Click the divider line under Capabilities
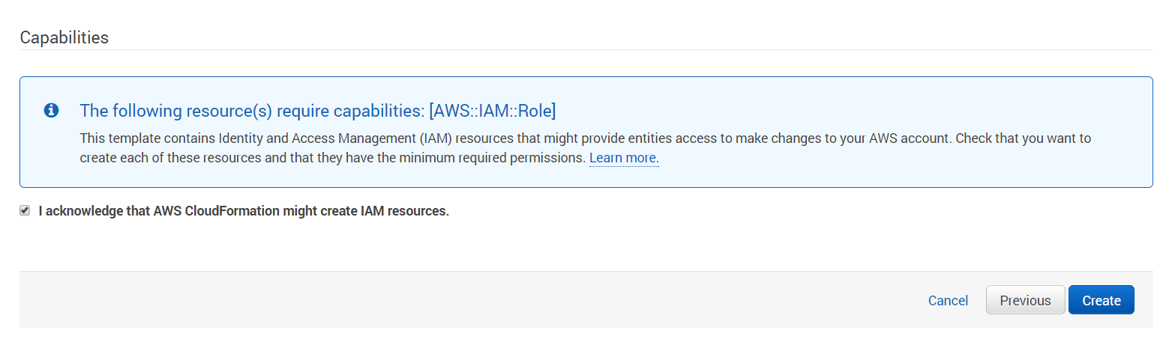 [586, 50]
